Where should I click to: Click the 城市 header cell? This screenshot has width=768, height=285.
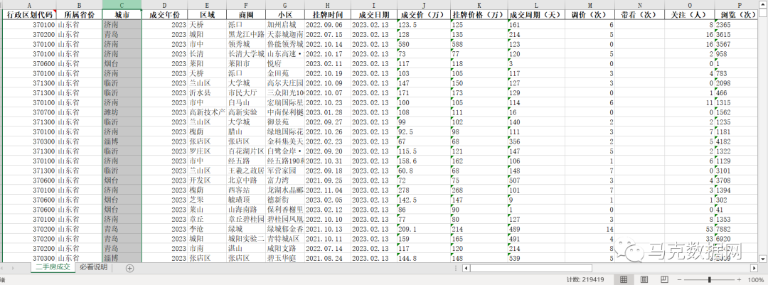(122, 15)
